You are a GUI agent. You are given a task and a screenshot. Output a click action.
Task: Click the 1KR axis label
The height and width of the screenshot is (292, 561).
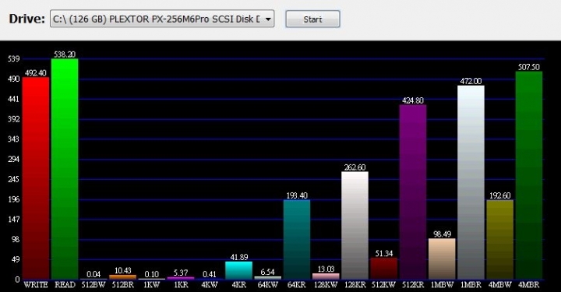click(181, 285)
